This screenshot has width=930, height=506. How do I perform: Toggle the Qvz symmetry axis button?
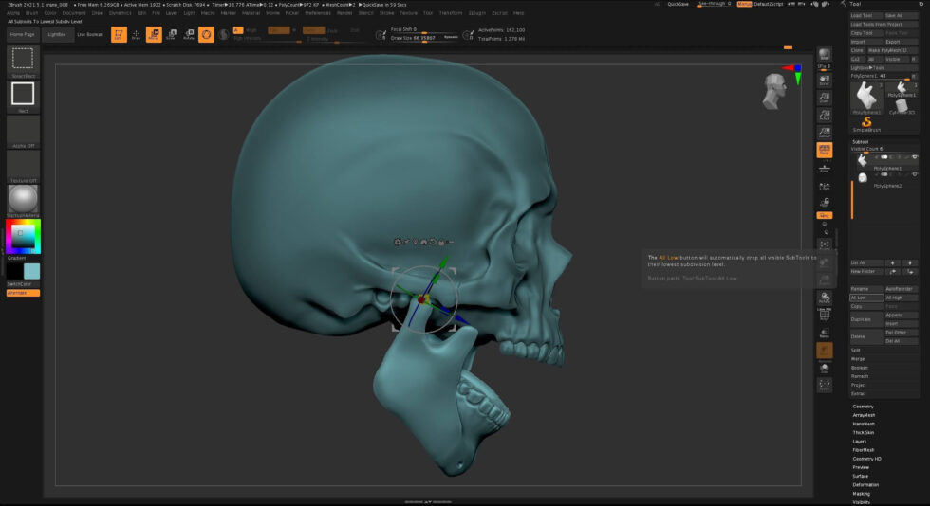(825, 215)
